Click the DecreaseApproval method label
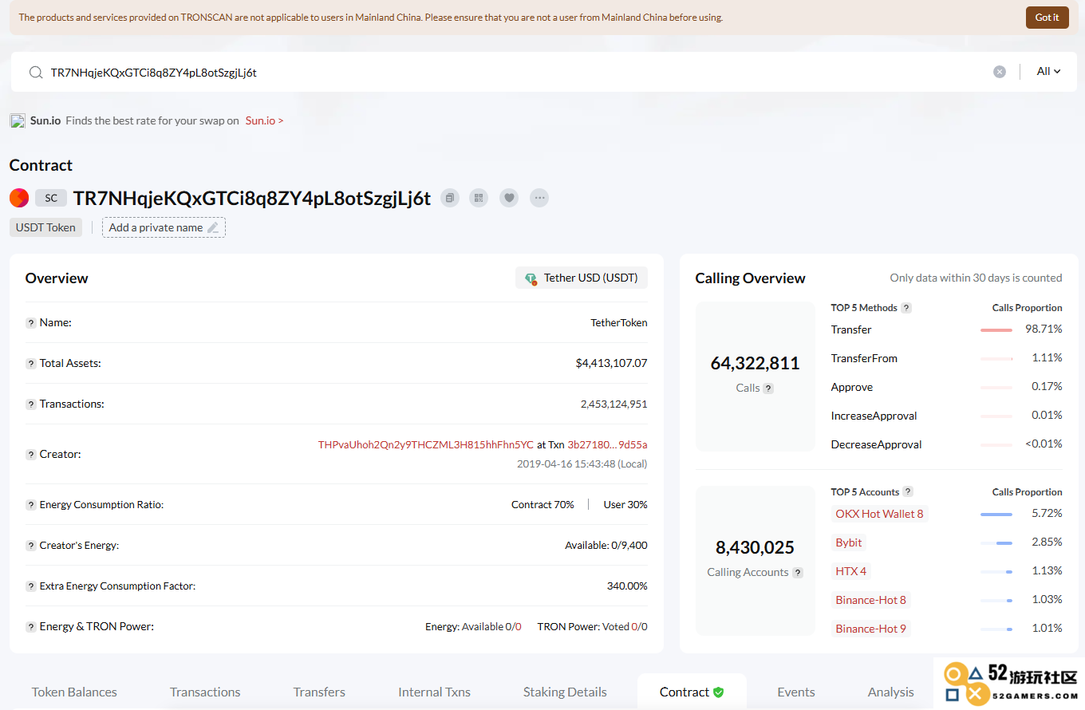The image size is (1085, 710). (x=876, y=444)
